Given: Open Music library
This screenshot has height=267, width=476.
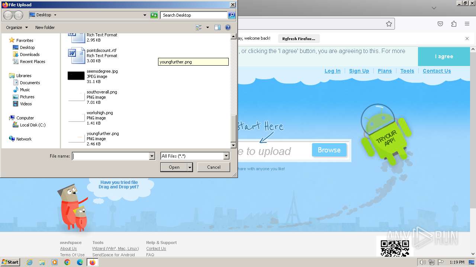Looking at the screenshot, I should point(25,90).
